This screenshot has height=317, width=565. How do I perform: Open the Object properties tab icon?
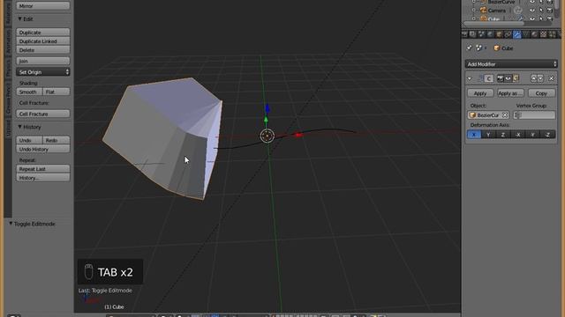click(x=499, y=34)
